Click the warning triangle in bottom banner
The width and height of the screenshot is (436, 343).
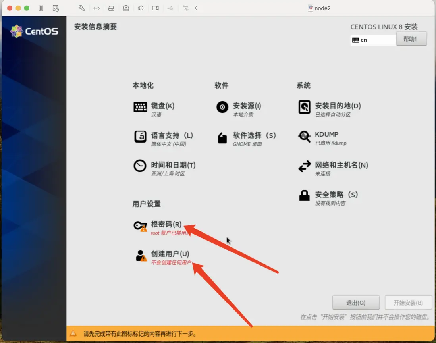[73, 333]
